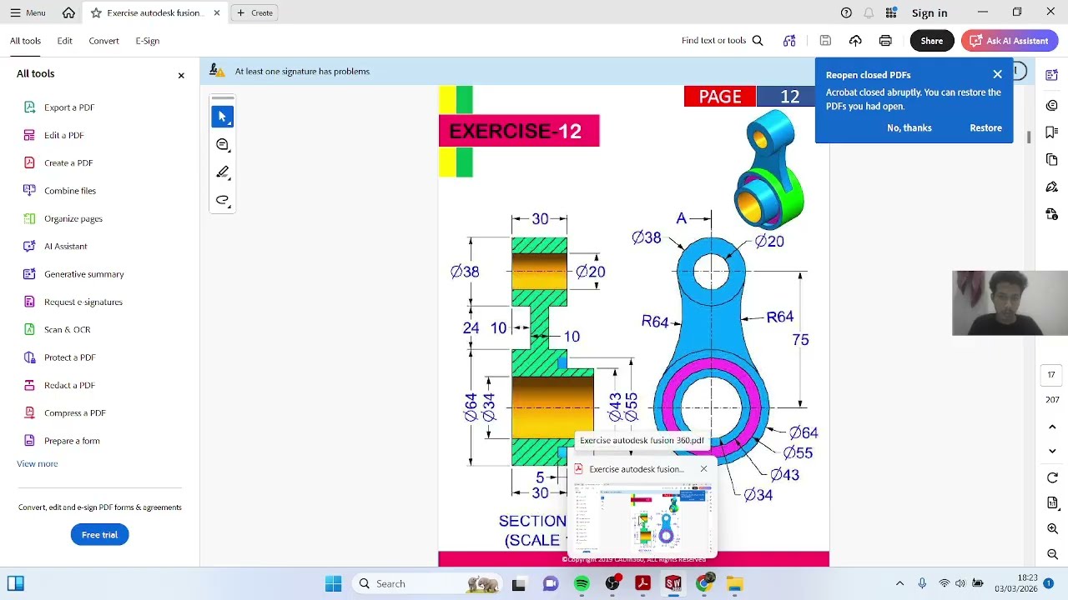1068x600 pixels.
Task: Open the page display fit options
Action: (1052, 503)
